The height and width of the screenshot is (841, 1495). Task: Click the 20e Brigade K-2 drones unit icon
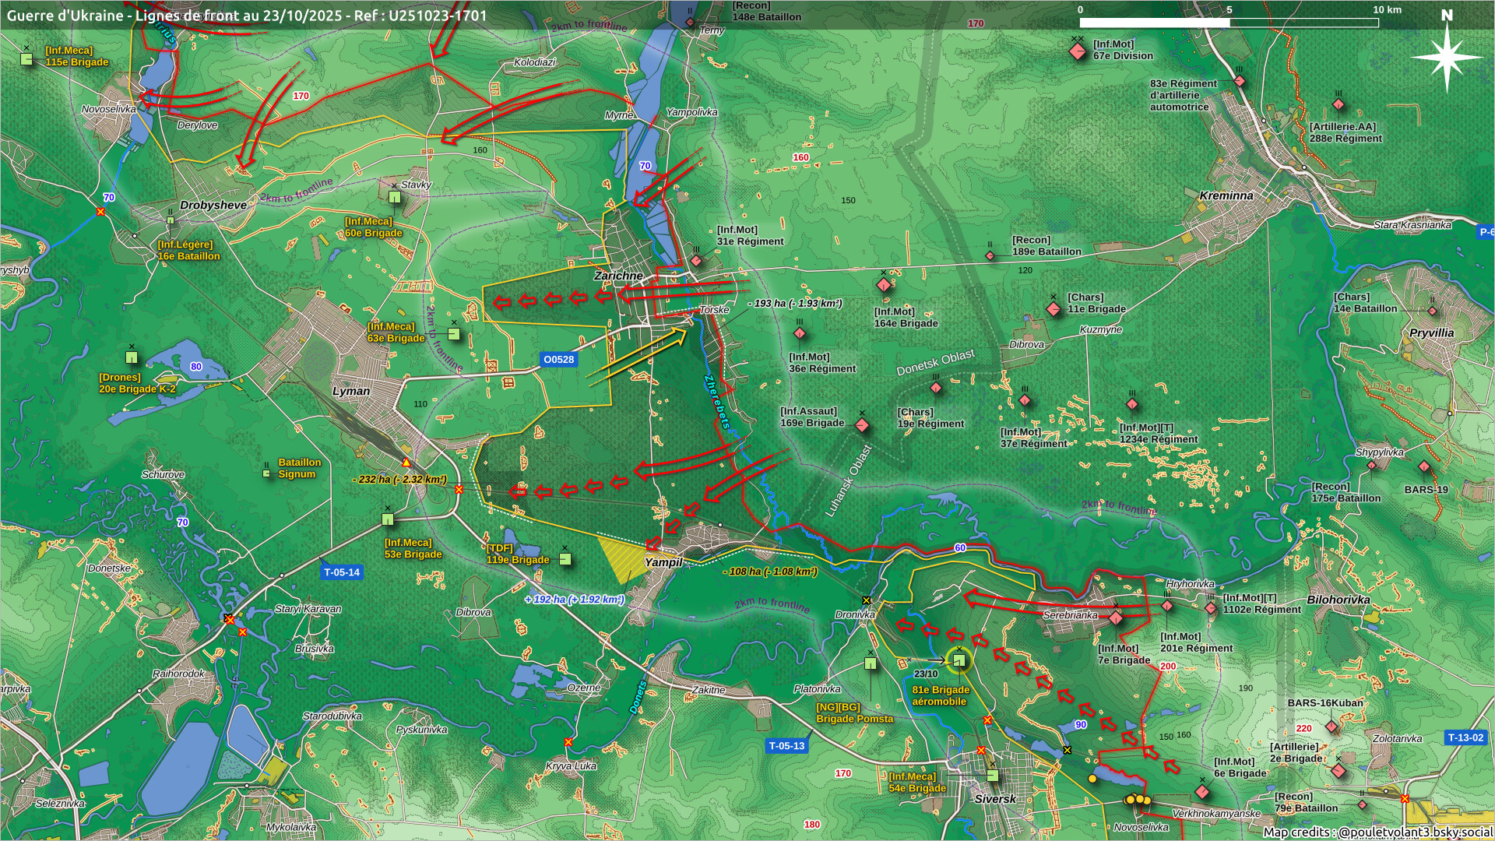(132, 357)
